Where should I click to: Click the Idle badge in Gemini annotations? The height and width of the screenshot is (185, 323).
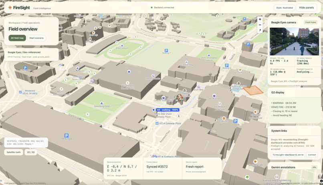click(x=314, y=167)
